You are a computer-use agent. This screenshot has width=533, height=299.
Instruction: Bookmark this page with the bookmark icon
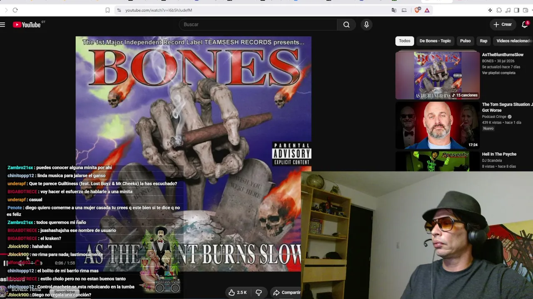[x=107, y=10]
